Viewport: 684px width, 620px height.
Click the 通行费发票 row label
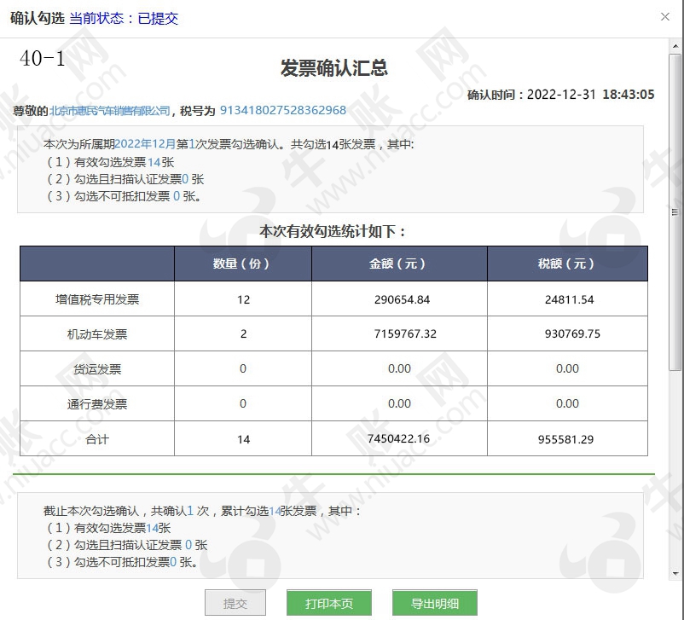coord(97,404)
